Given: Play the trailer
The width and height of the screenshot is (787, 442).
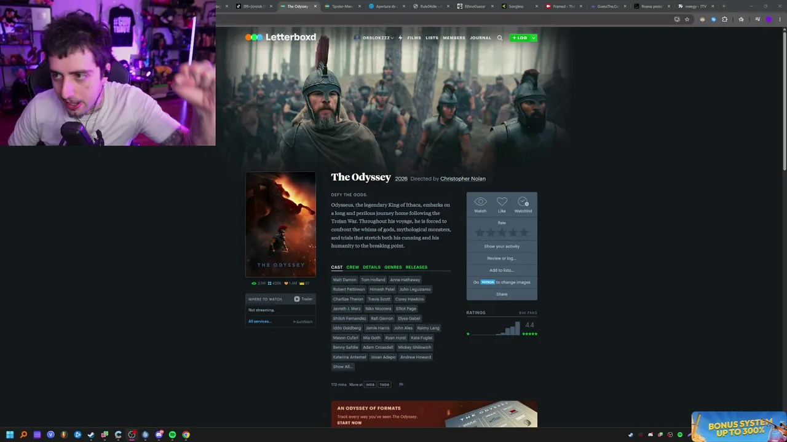Looking at the screenshot, I should 303,299.
